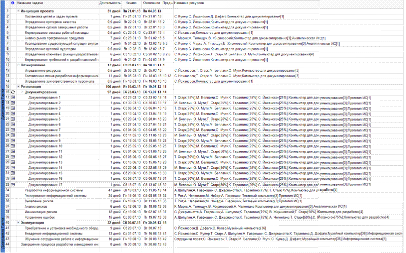Click the 47 дней duration cell
Viewport: 406px width, 253px height.
click(115, 190)
